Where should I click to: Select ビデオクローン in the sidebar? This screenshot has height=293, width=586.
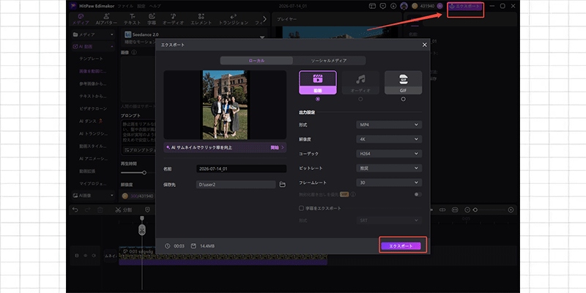[x=93, y=108]
